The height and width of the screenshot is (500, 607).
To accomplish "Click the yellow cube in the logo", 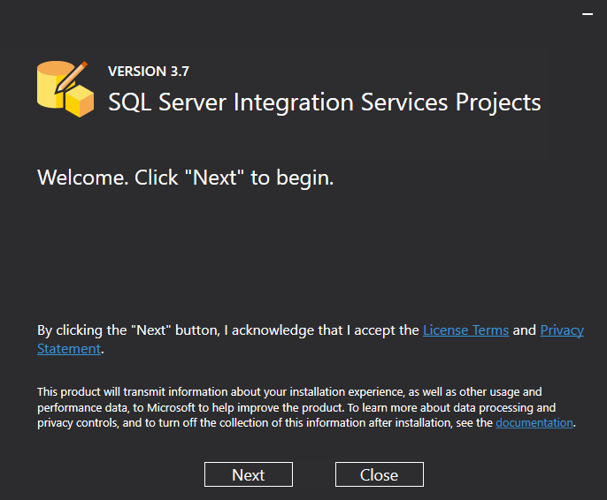I will [81, 101].
